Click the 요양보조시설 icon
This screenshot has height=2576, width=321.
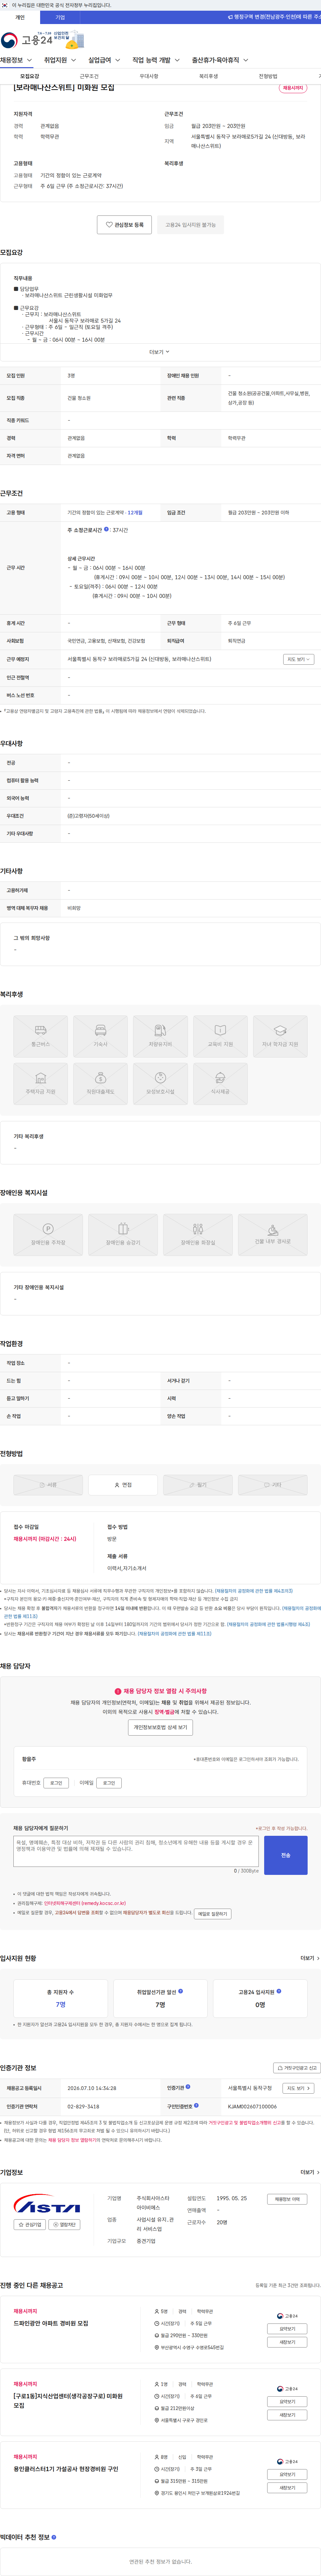click(160, 1084)
